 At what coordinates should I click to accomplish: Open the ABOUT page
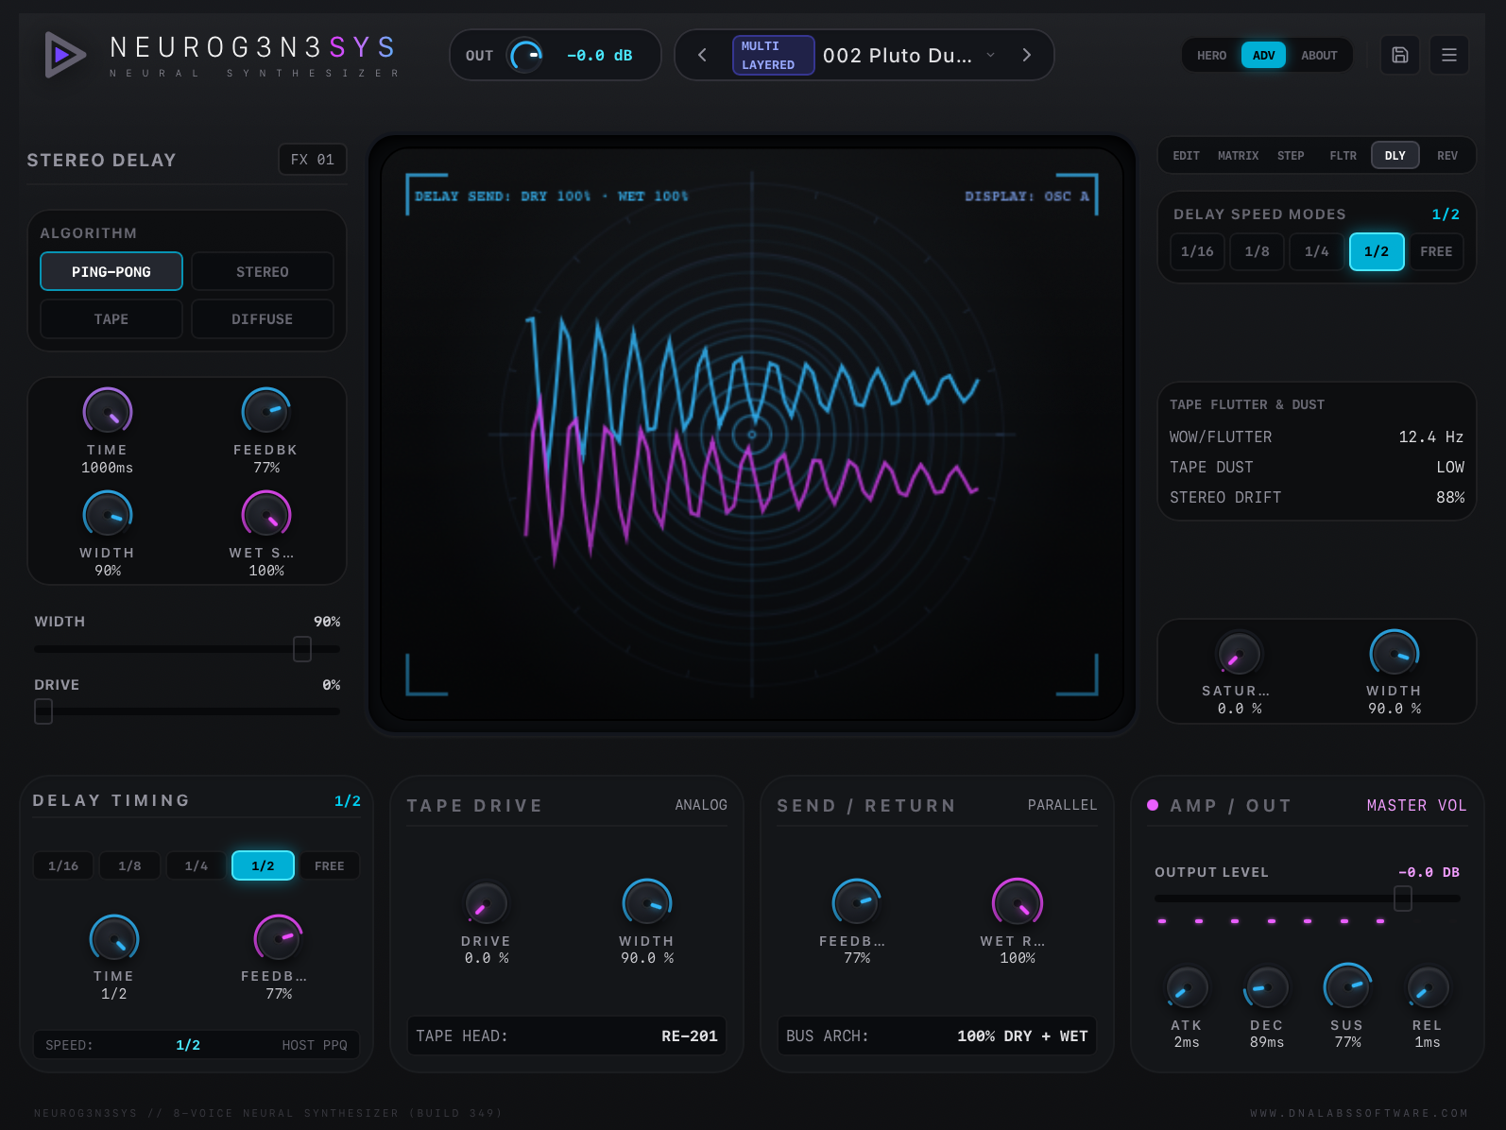1319,56
